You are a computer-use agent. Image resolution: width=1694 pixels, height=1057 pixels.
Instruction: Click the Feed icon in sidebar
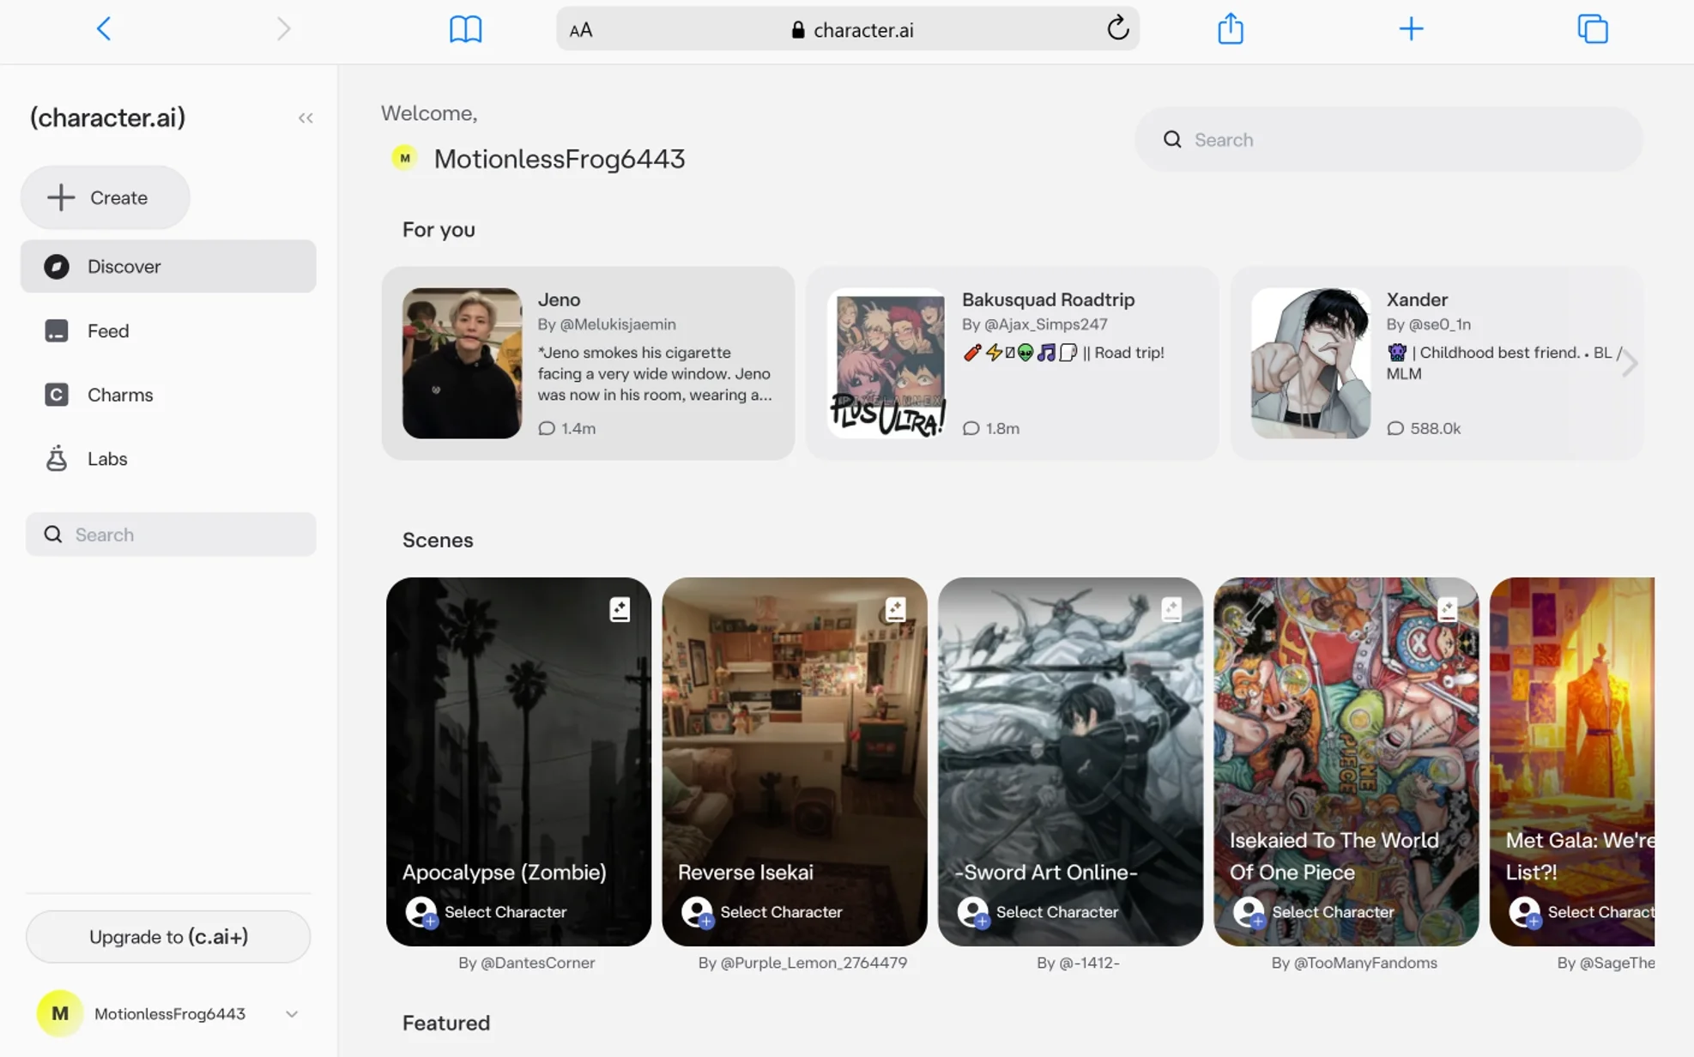[57, 330]
